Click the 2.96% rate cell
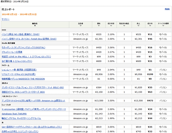Image resolution: width=172 pixels, height=133 pixels. pos(111,131)
